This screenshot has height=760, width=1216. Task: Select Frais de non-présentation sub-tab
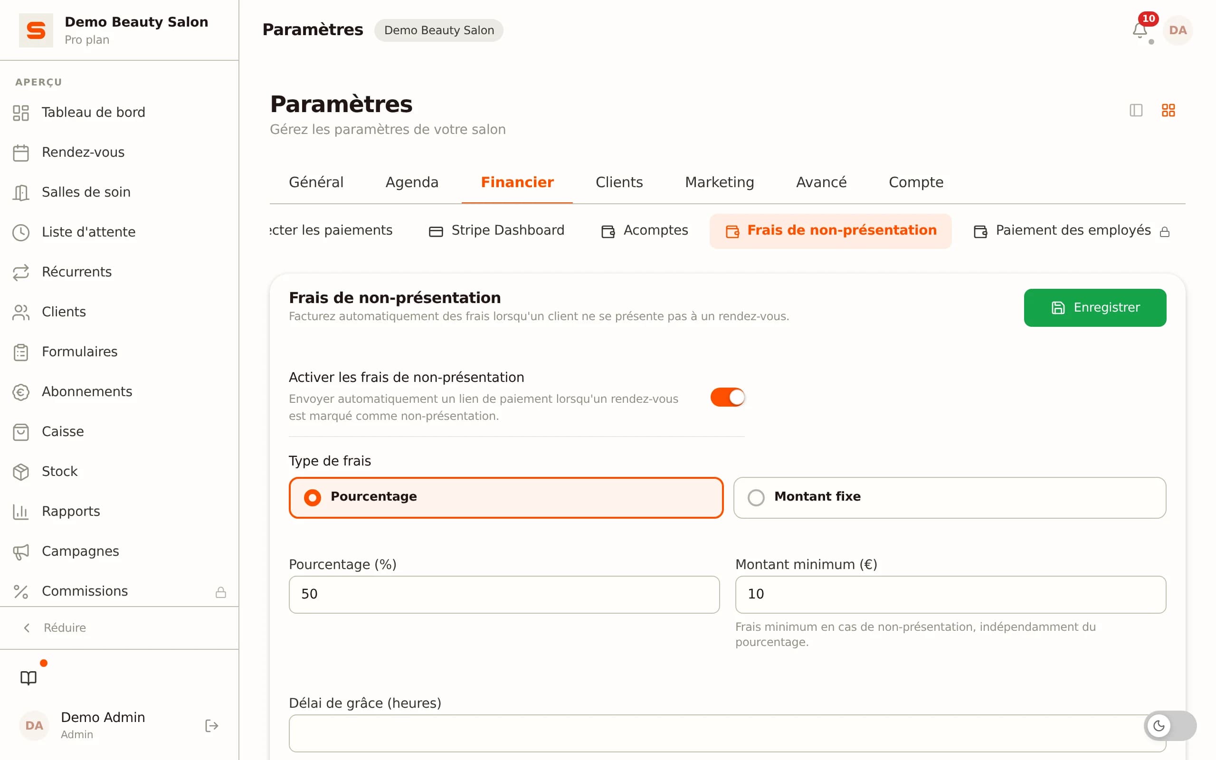pos(831,231)
